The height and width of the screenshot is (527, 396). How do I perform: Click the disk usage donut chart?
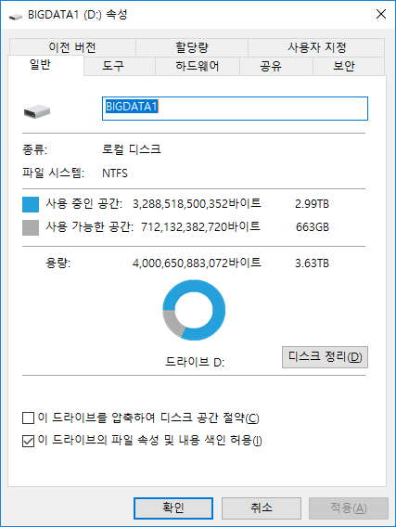point(194,310)
